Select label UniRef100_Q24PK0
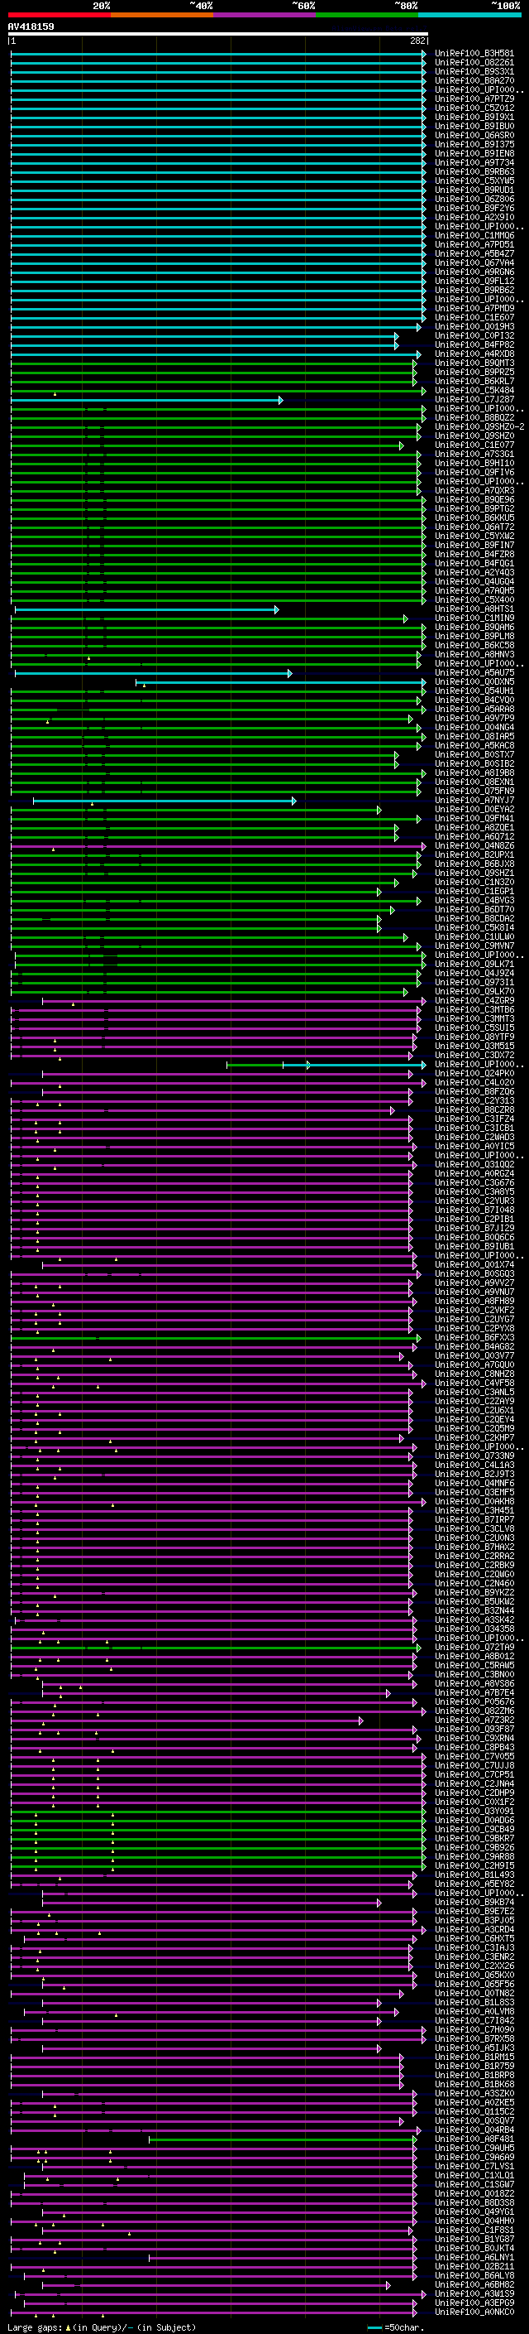This screenshot has width=529, height=2334. click(x=474, y=1074)
